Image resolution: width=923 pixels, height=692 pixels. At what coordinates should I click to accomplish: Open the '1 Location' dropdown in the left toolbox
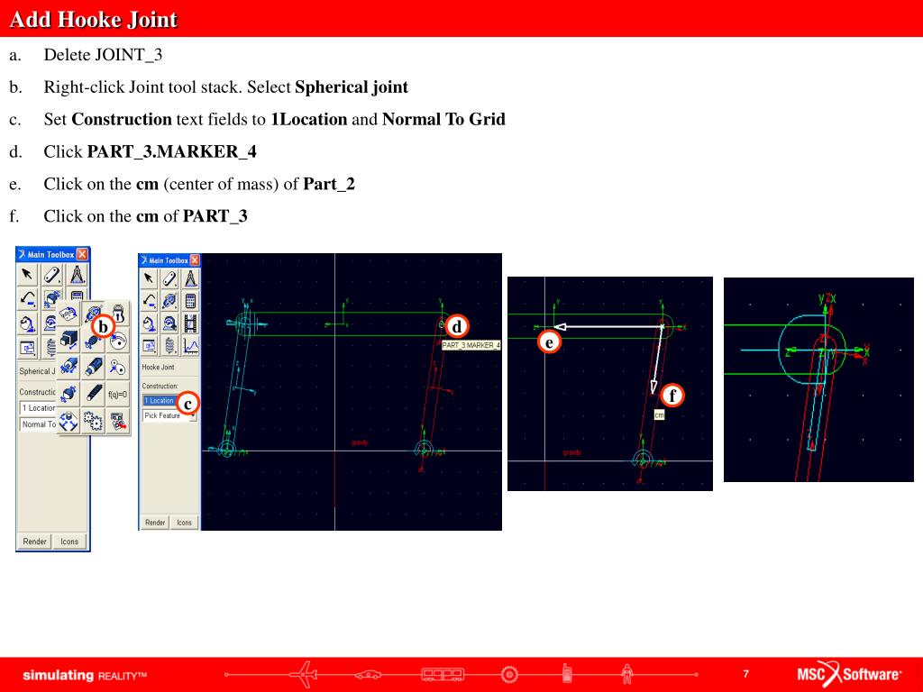pos(38,408)
